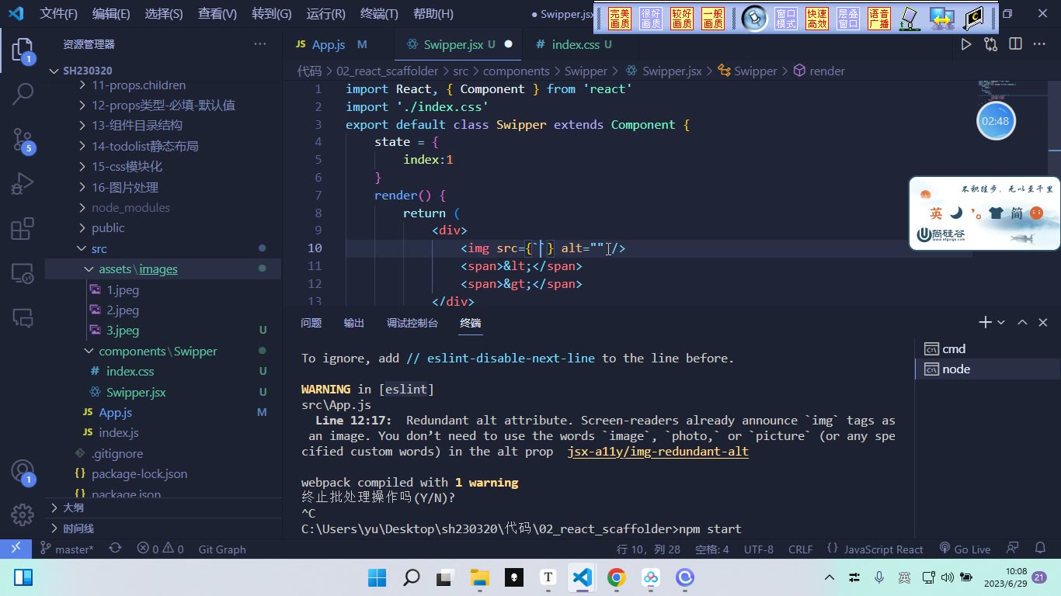This screenshot has height=596, width=1061.
Task: Open the jsx-a11y/img-redundant-alt link
Action: point(658,451)
